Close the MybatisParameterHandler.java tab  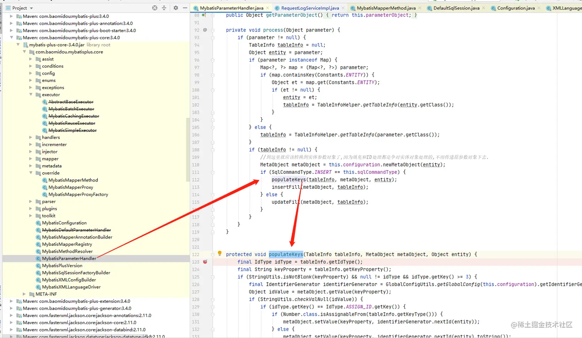268,8
